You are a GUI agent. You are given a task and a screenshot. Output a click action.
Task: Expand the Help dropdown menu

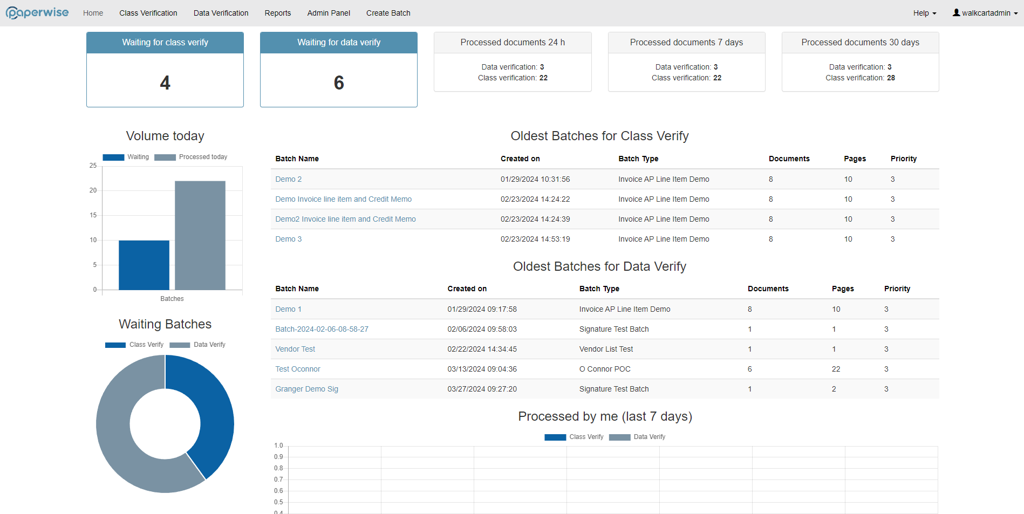tap(925, 13)
